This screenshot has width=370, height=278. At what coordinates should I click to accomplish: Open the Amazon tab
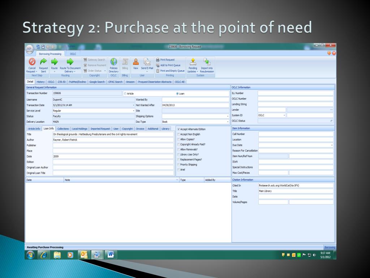[130, 82]
